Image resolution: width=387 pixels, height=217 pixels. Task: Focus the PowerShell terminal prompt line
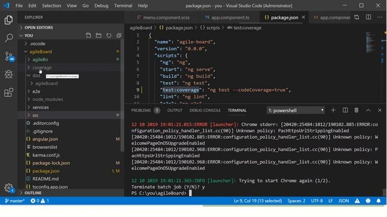161,193
